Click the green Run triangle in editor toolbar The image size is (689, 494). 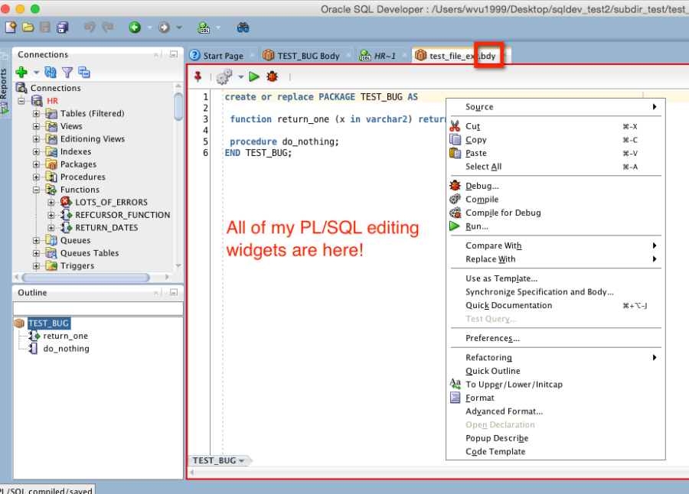pos(254,76)
